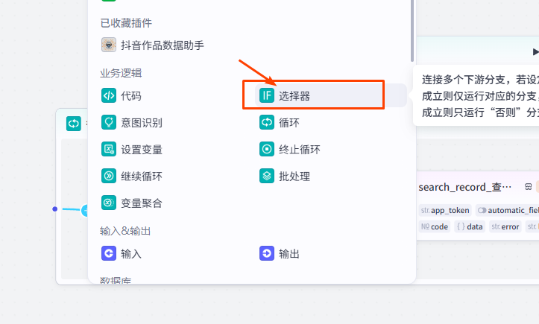Insert an 输入 input node
Viewport: 539px width, 324px height.
coord(121,254)
